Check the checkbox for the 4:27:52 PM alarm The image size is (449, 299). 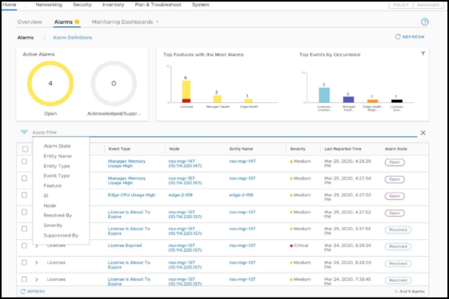point(24,212)
